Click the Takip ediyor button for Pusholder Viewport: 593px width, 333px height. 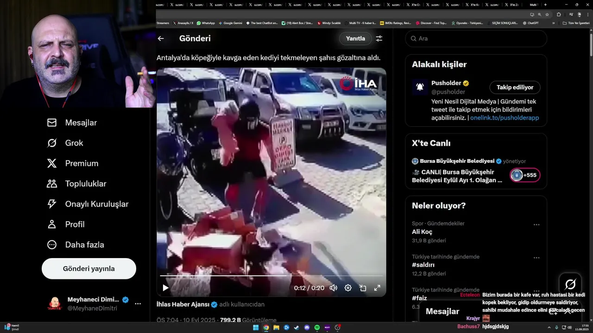515,87
